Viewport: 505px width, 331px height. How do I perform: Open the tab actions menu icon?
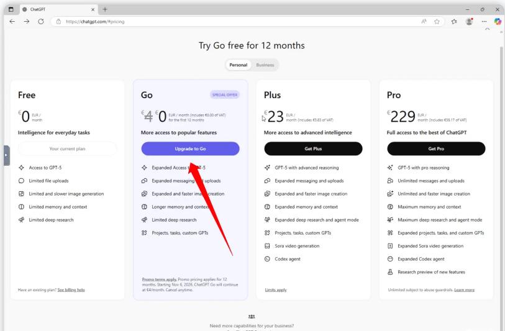[8, 7]
